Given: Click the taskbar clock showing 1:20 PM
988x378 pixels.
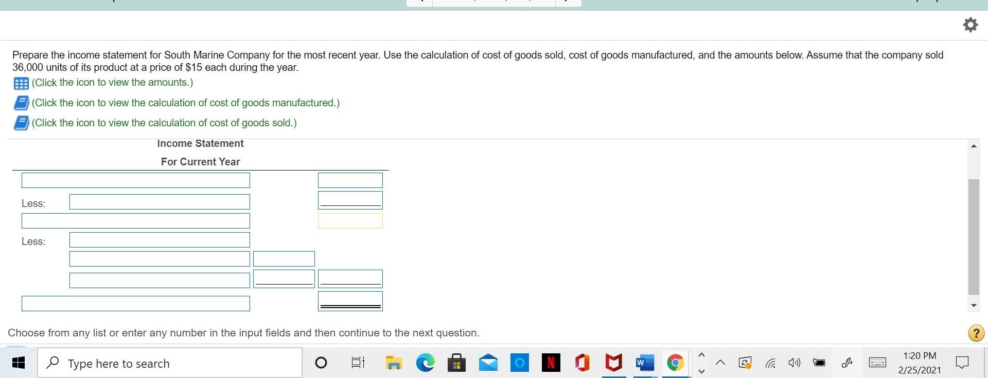Looking at the screenshot, I should click(920, 363).
